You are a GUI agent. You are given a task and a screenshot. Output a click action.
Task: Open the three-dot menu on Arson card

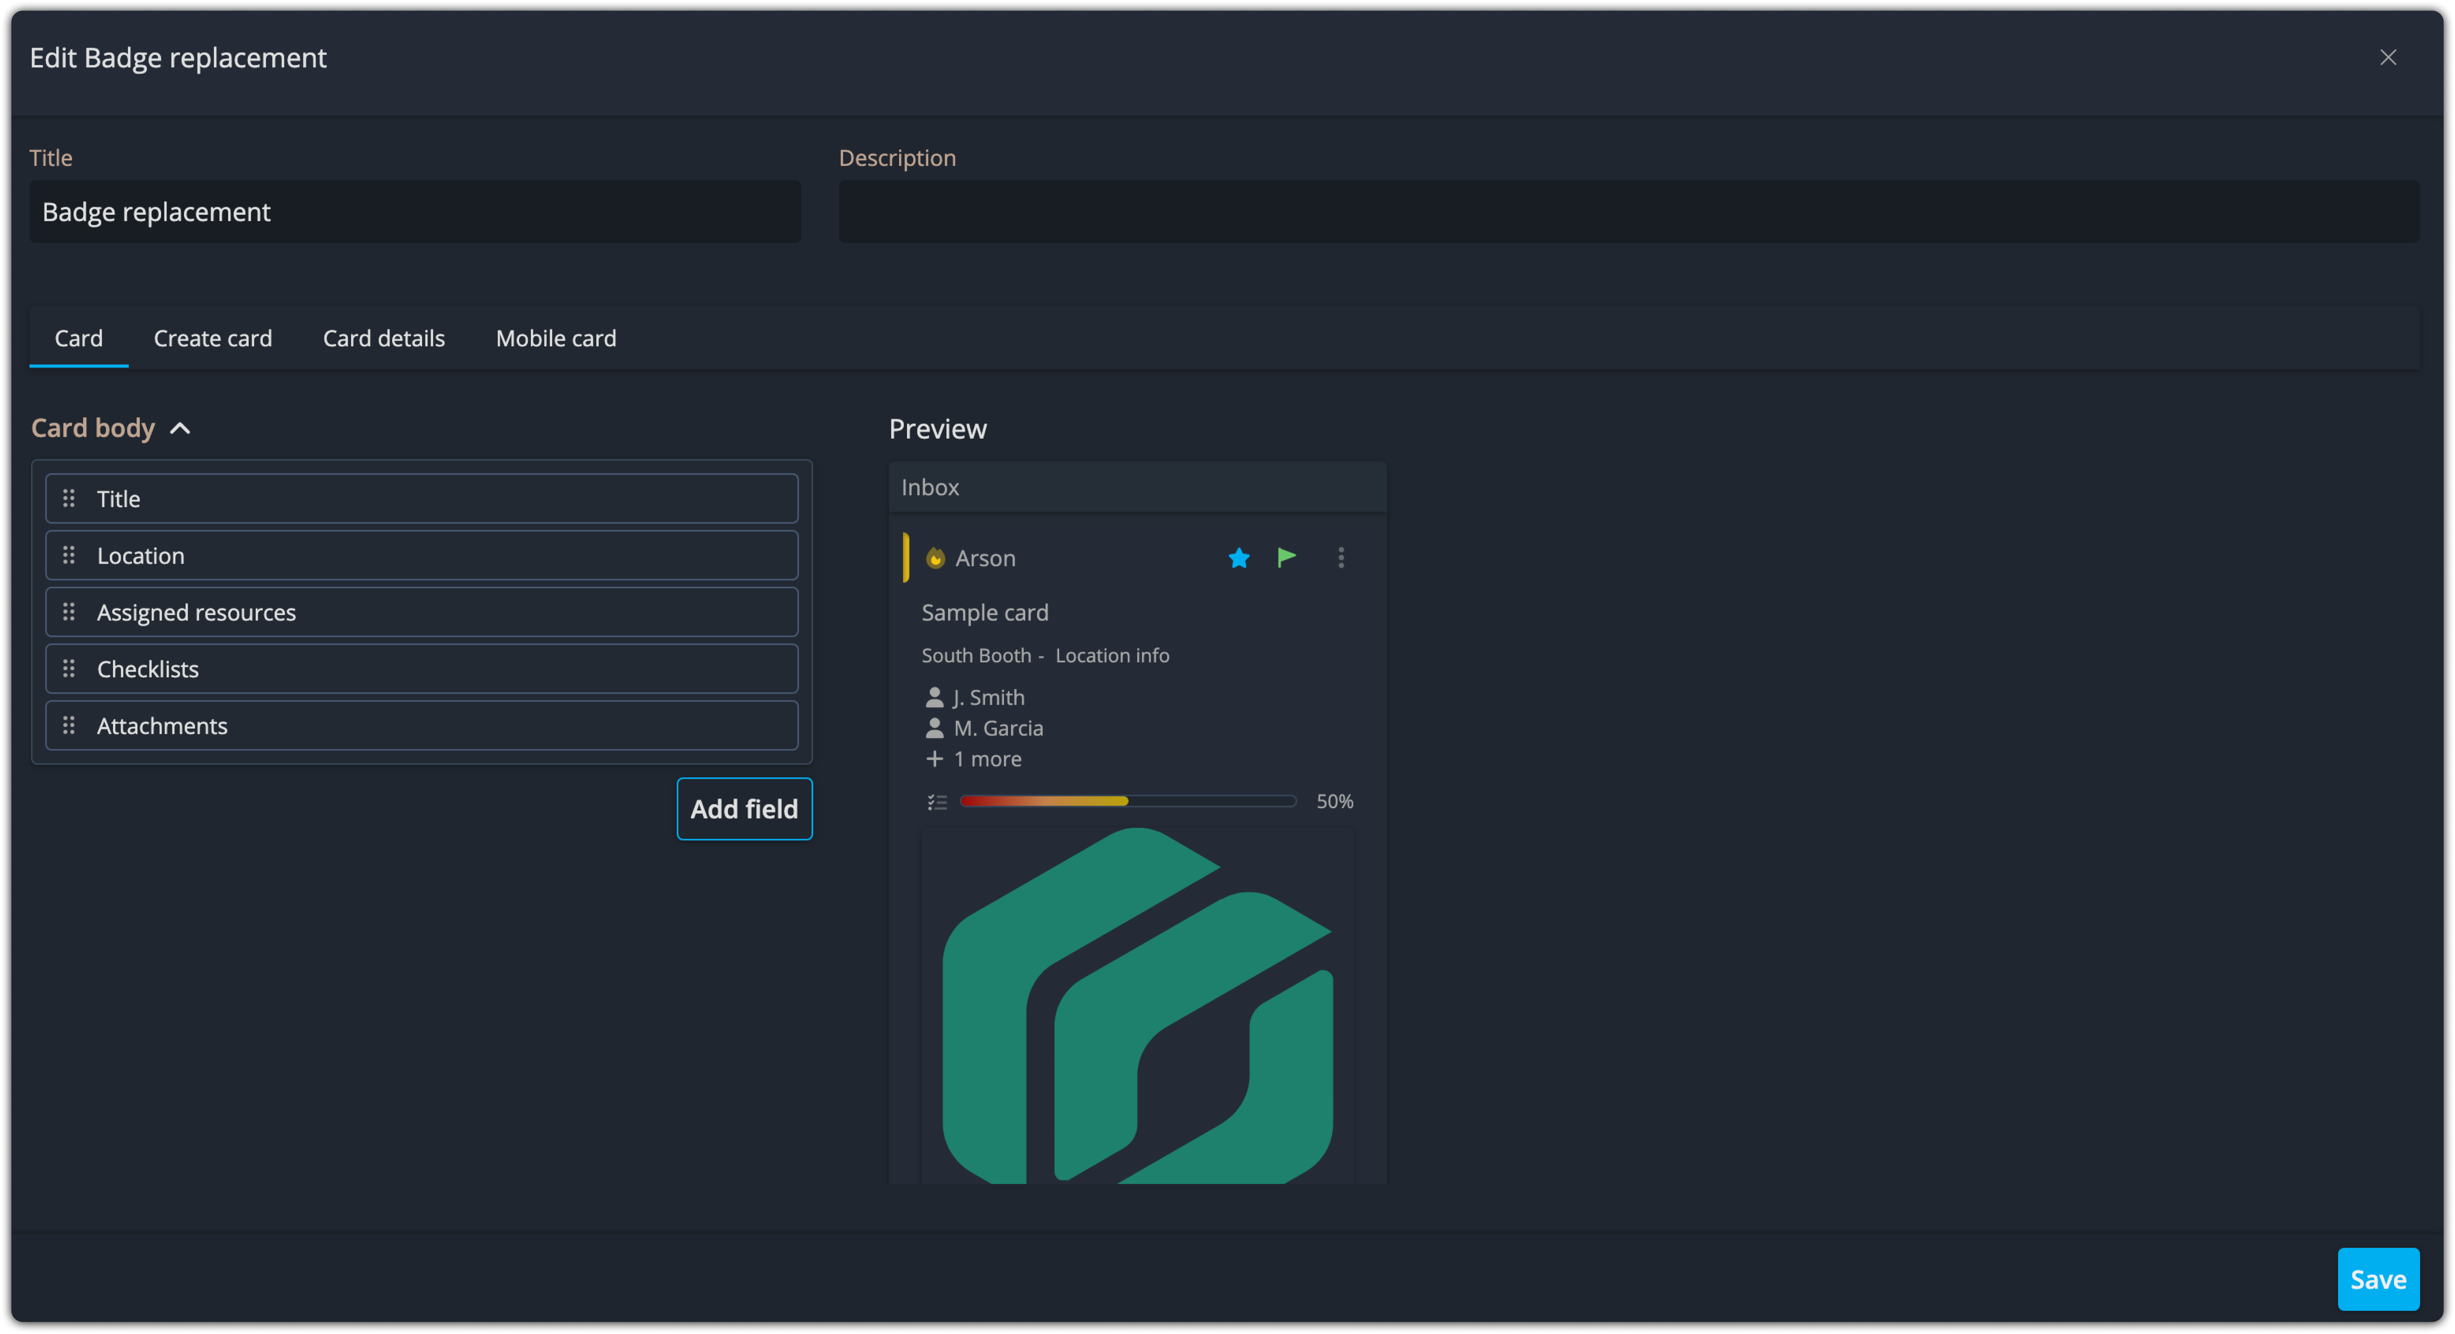[x=1341, y=558]
